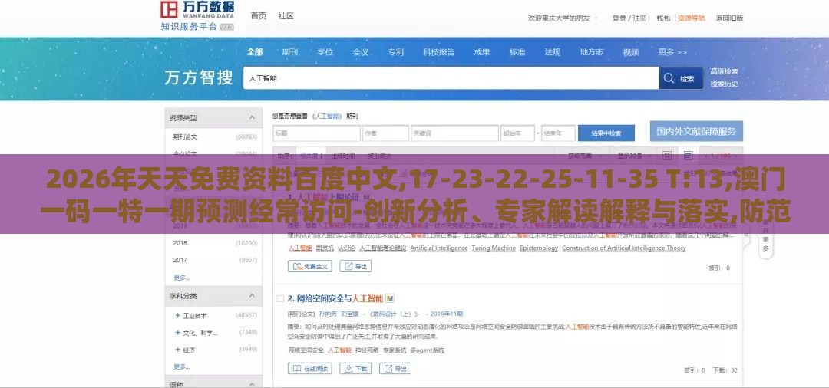Click the 起始年 input field
Screen dimensions: 829x388
coord(517,133)
